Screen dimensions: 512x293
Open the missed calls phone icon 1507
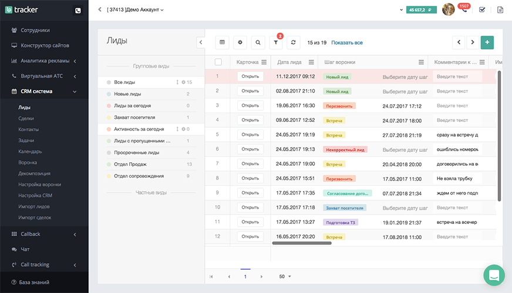(464, 9)
